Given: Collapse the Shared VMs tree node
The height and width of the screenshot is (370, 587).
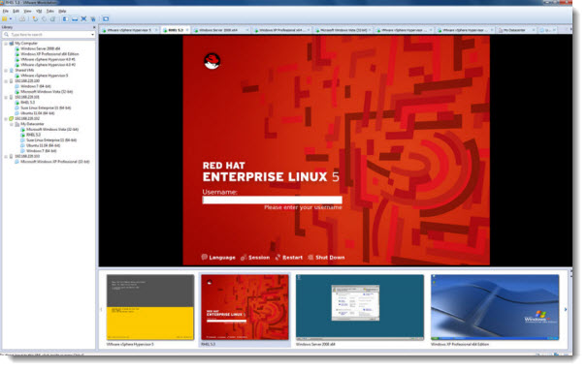Looking at the screenshot, I should pos(6,71).
